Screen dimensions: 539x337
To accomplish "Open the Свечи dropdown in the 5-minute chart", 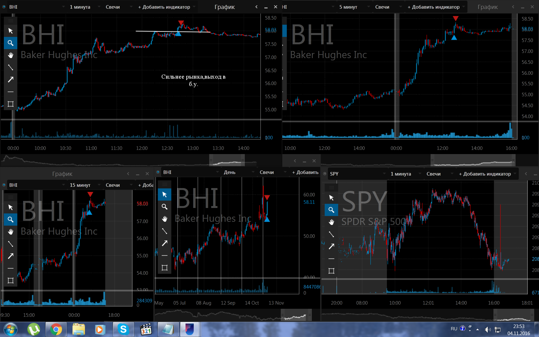I will coord(388,7).
